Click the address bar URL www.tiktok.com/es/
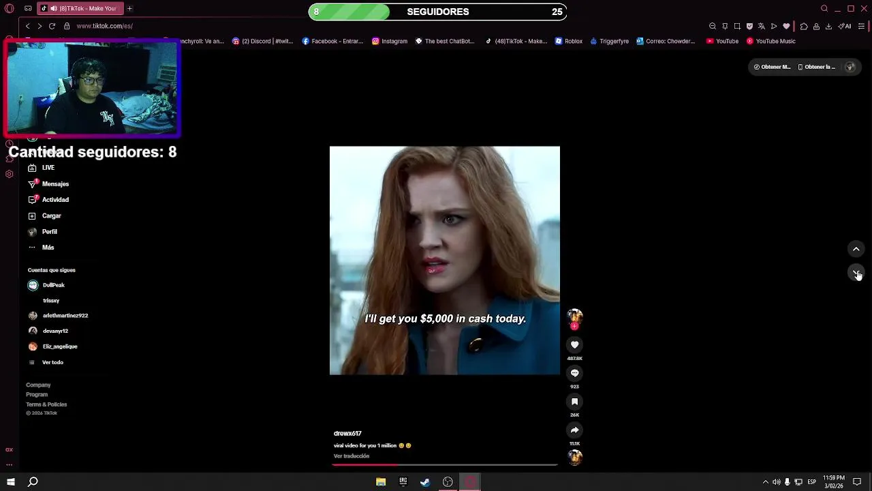The height and width of the screenshot is (491, 872). [x=104, y=26]
